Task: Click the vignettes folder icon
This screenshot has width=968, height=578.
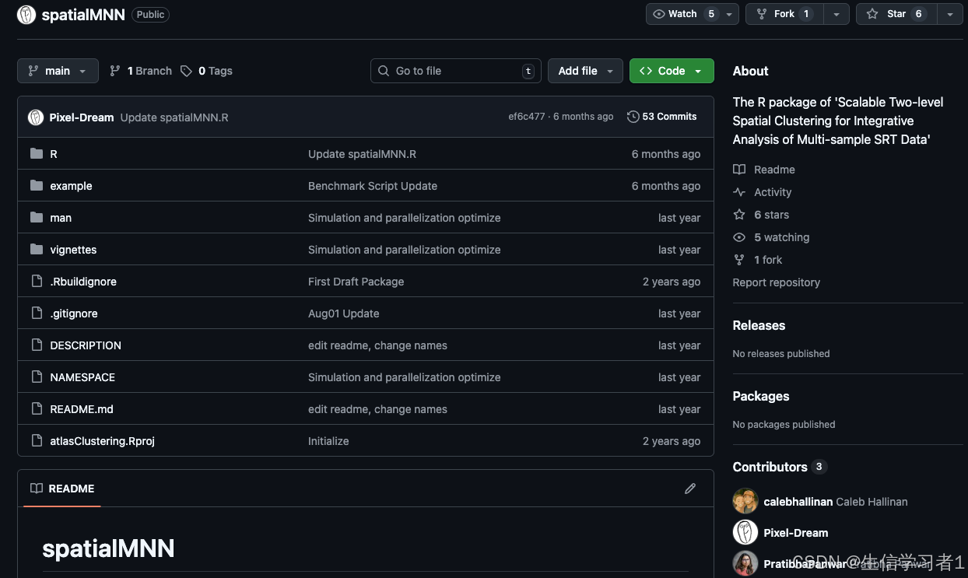Action: (x=37, y=249)
